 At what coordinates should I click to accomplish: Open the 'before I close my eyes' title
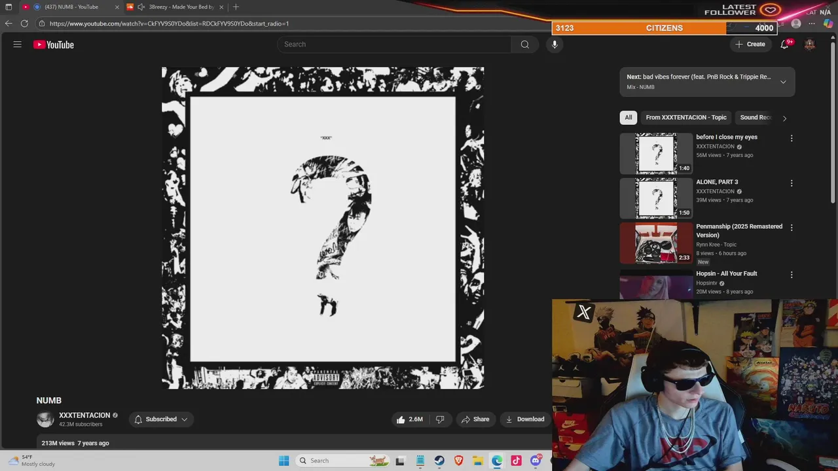727,137
